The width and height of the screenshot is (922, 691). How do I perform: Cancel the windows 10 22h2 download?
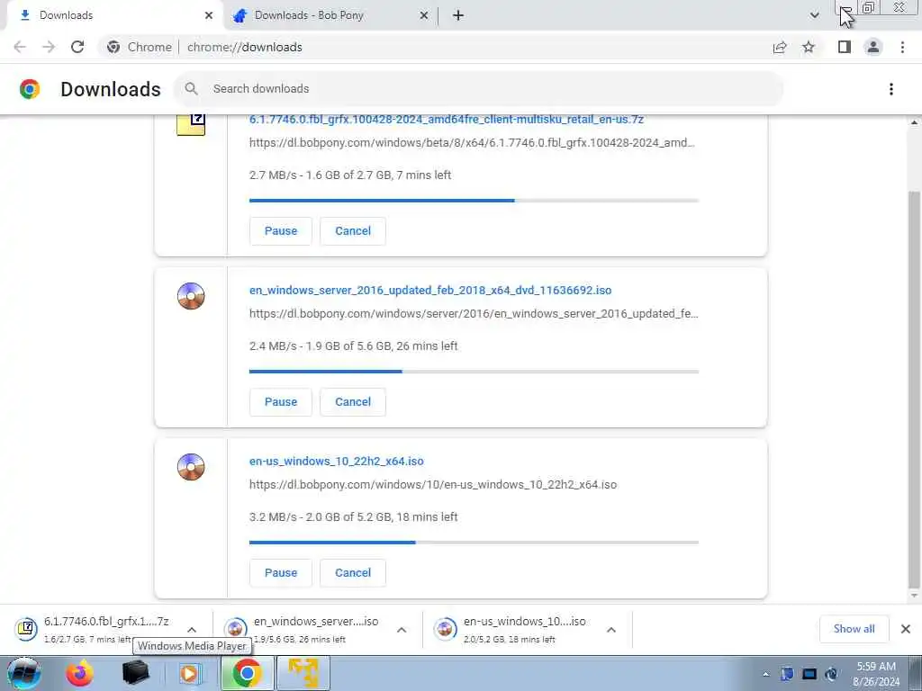353,573
